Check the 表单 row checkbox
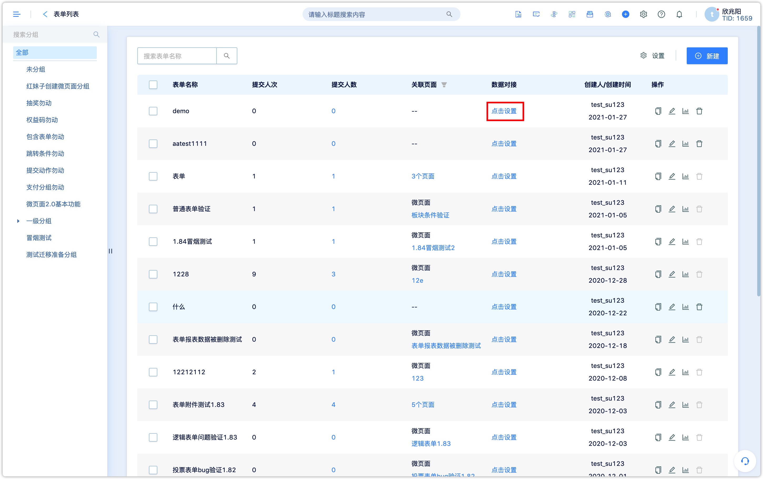The width and height of the screenshot is (763, 479). (153, 176)
